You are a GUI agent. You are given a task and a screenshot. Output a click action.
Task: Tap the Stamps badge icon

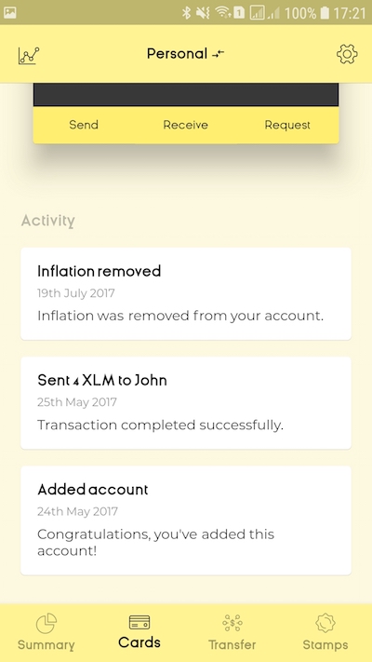tap(325, 623)
